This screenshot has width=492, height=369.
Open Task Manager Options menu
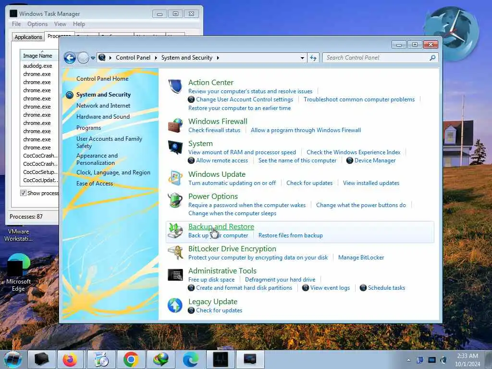point(37,24)
